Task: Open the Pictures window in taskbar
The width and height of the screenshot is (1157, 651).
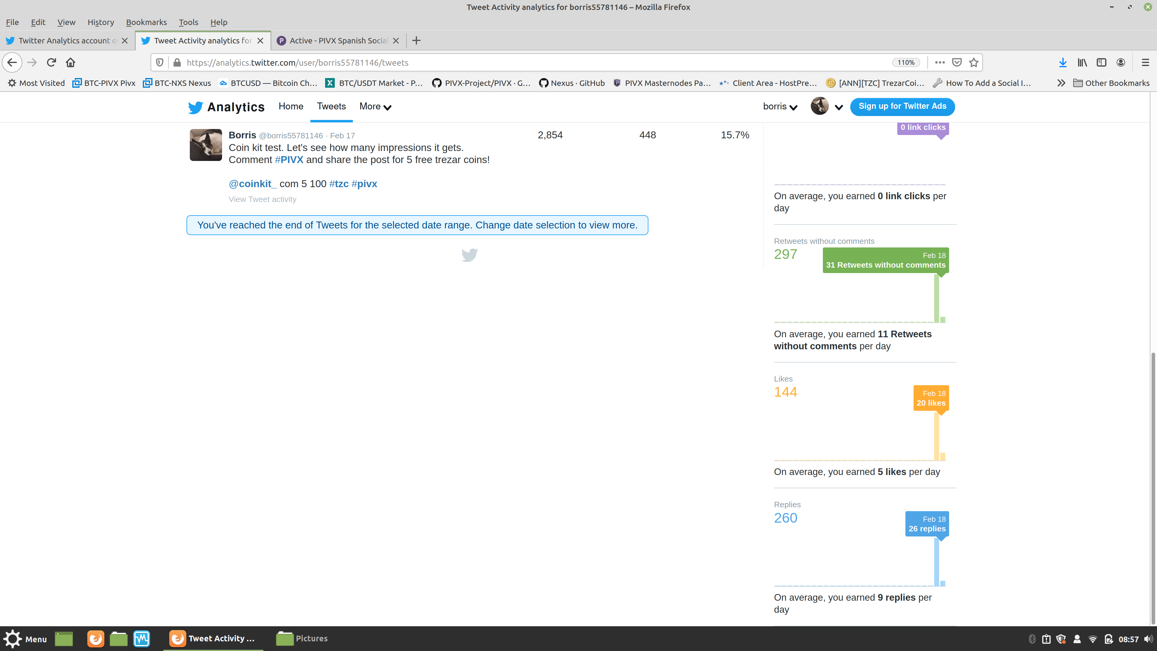Action: [302, 638]
